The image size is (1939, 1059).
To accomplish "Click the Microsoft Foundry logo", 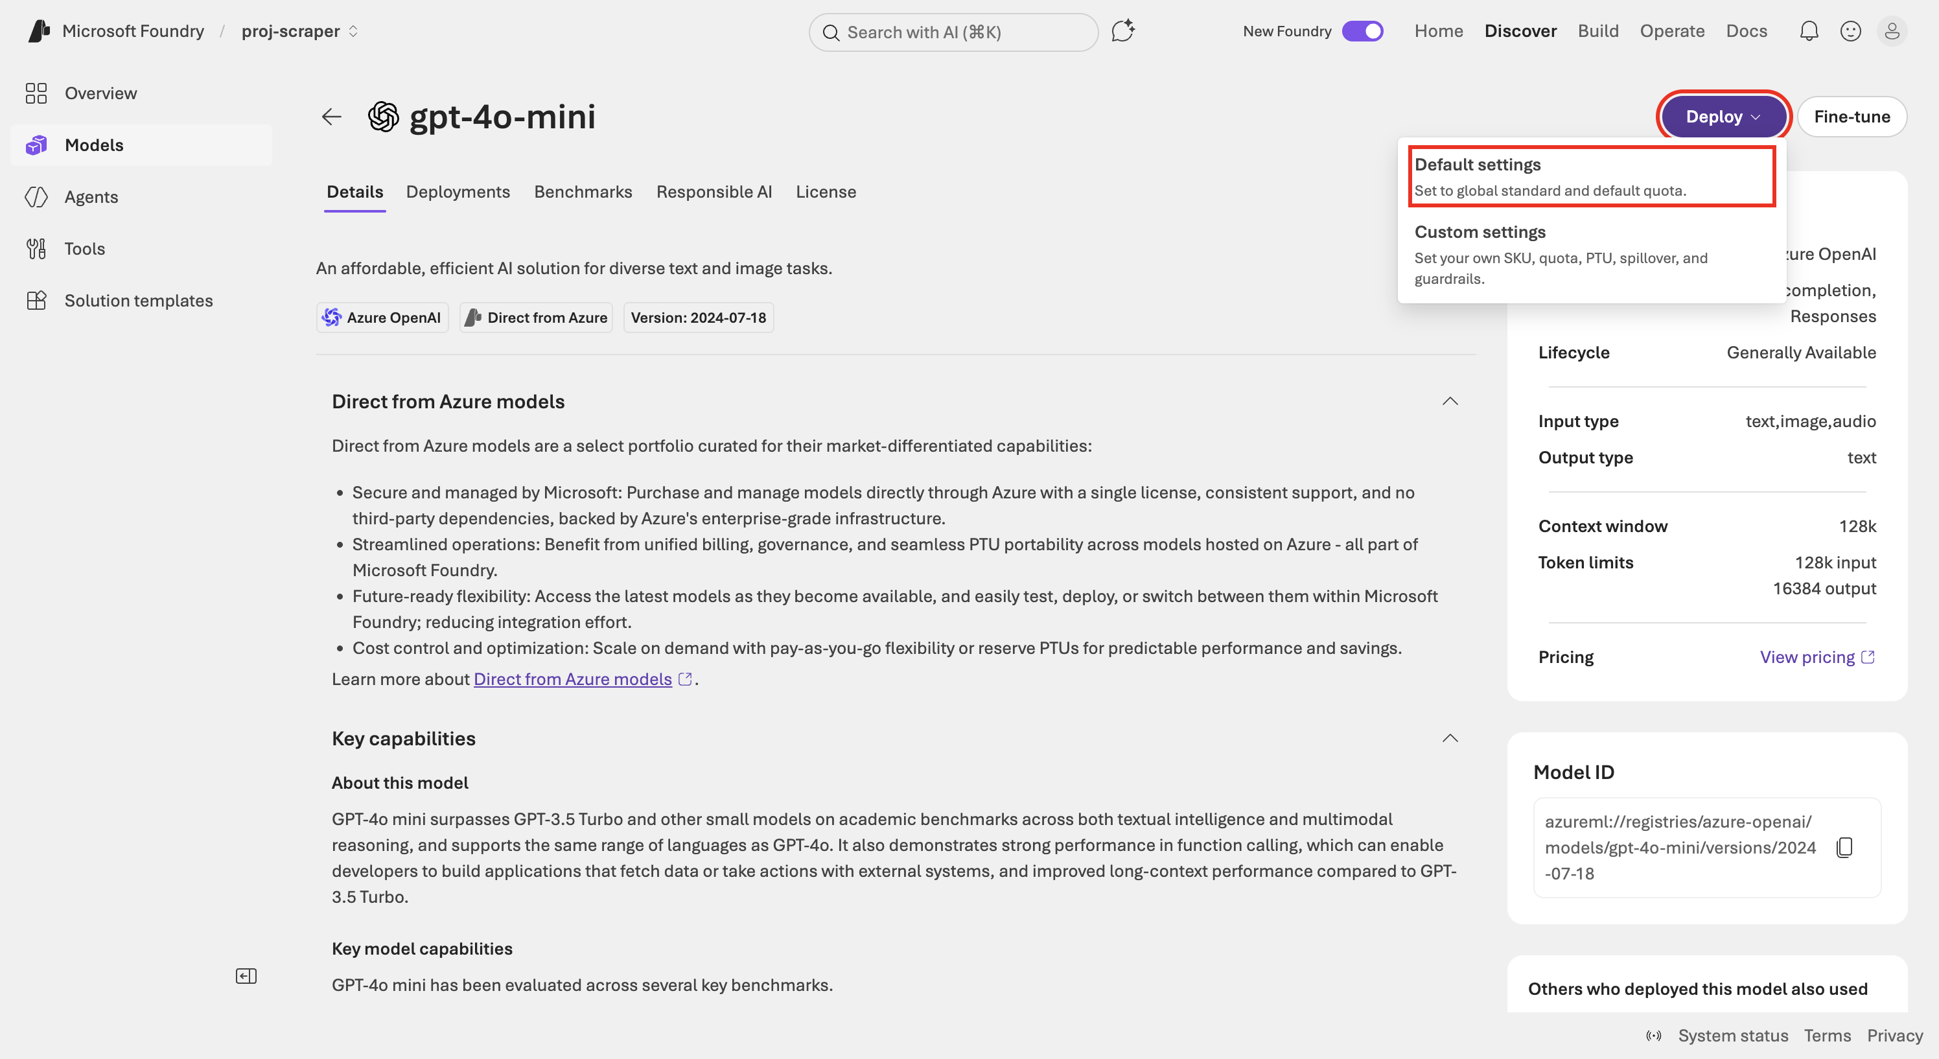I will [x=38, y=31].
